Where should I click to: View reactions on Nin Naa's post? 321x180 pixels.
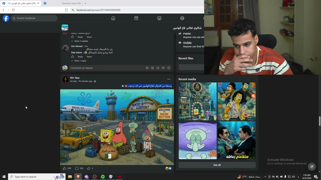click(169, 168)
